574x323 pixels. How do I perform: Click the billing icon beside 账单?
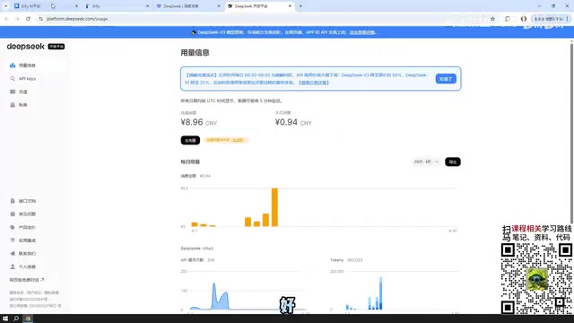coord(13,105)
